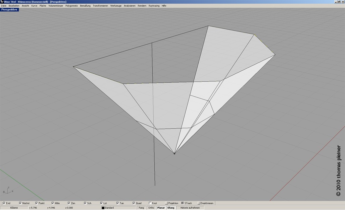Viewport: 345px width, 210px height.
Task: Uncheck the Quad object snap
Action: pos(134,203)
